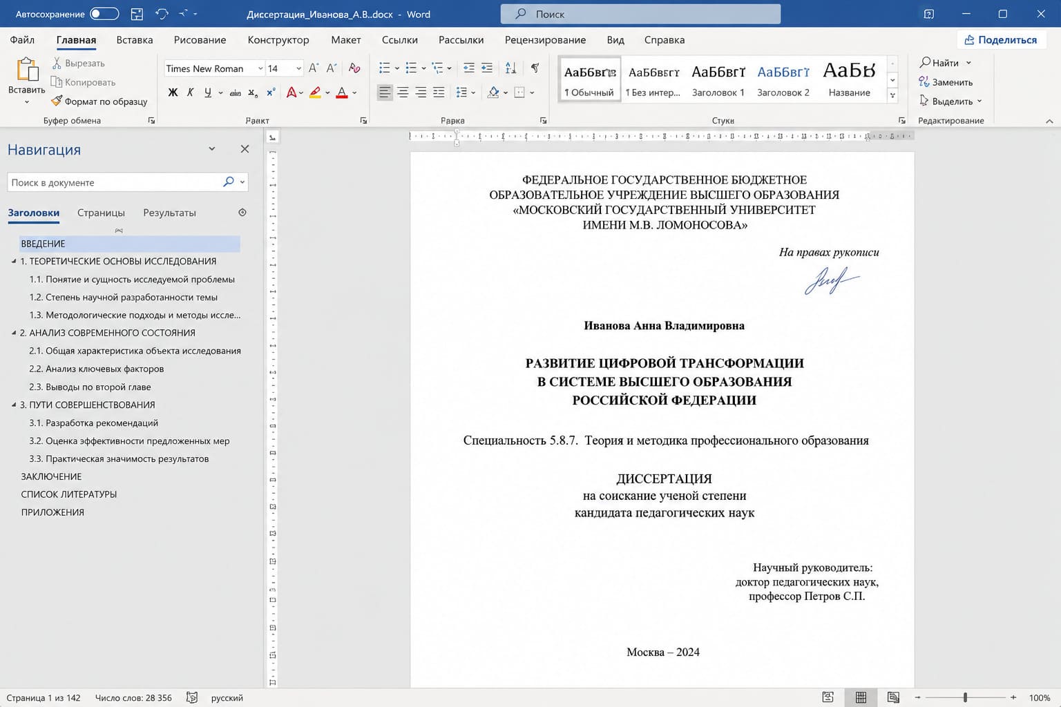Toggle the Автосохранение switch
Viewport: 1061px width, 707px height.
tap(104, 14)
